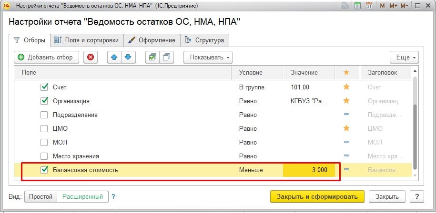This screenshot has width=436, height=213.
Task: Click the check all filters icon
Action: [152, 57]
